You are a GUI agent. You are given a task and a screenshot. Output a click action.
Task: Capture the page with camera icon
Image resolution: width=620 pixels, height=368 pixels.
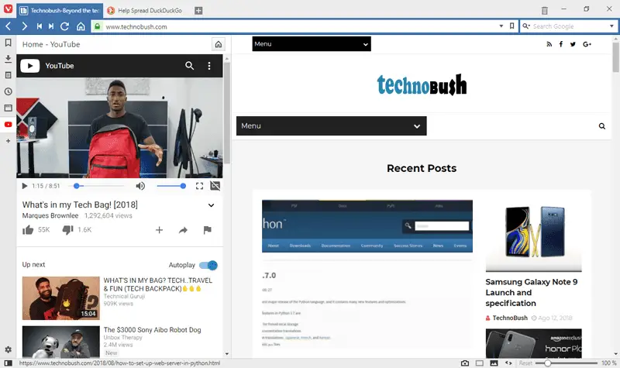pos(465,363)
